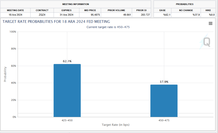The width and height of the screenshot is (218, 133).
Task: Click the HIKE probability header
Action: pos(208,10)
